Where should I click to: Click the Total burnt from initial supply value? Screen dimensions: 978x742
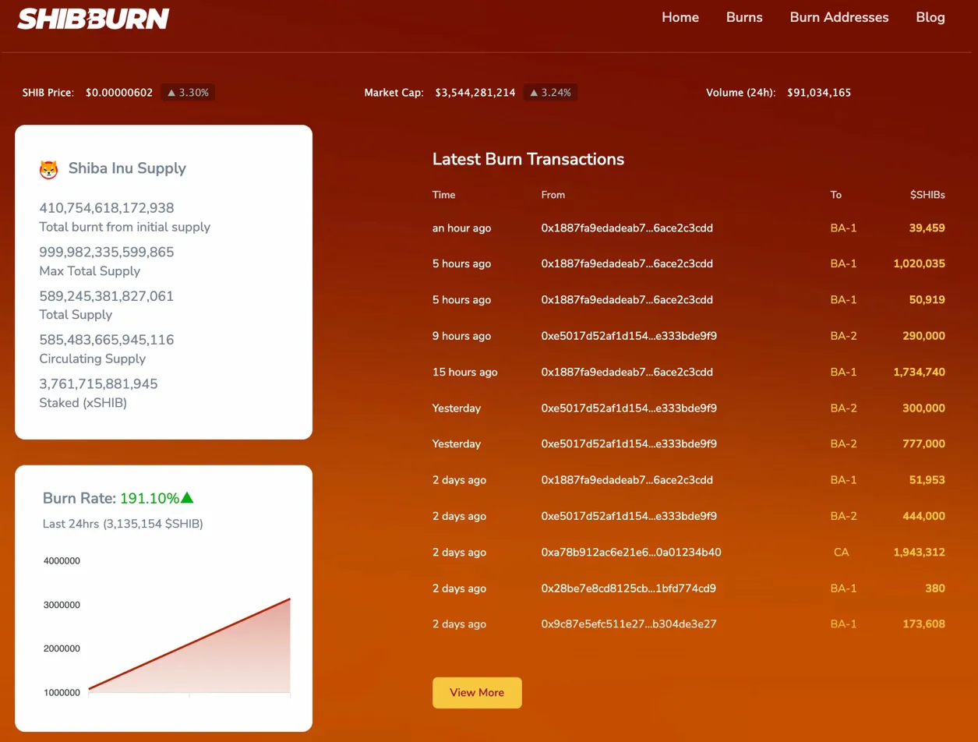(107, 208)
